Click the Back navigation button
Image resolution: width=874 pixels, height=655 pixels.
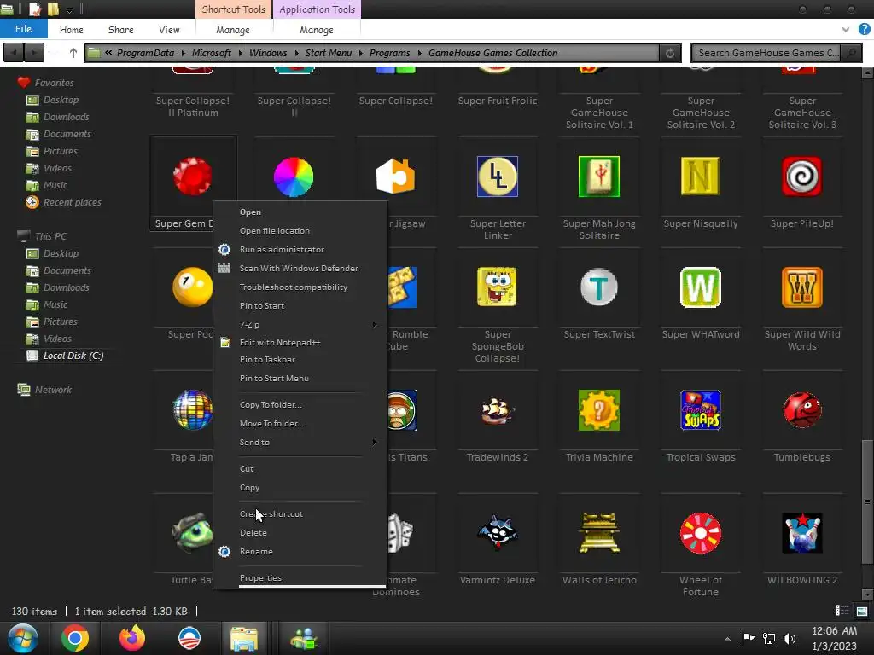(x=14, y=53)
